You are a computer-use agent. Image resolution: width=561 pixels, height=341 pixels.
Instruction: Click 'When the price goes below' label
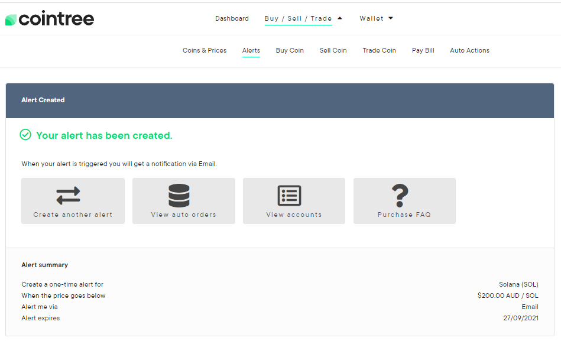click(63, 295)
